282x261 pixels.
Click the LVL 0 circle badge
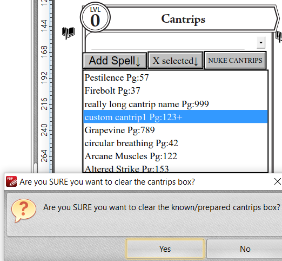pyautogui.click(x=95, y=17)
